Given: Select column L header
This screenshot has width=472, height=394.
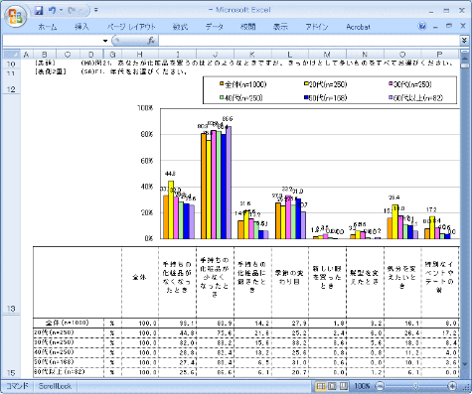Looking at the screenshot, I should (x=290, y=55).
